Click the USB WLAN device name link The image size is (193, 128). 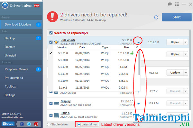point(68,40)
